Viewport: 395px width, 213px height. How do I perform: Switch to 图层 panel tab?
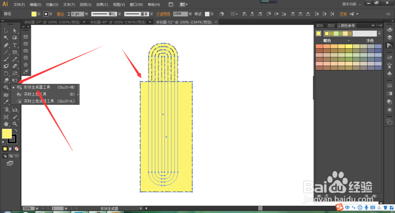331,26
